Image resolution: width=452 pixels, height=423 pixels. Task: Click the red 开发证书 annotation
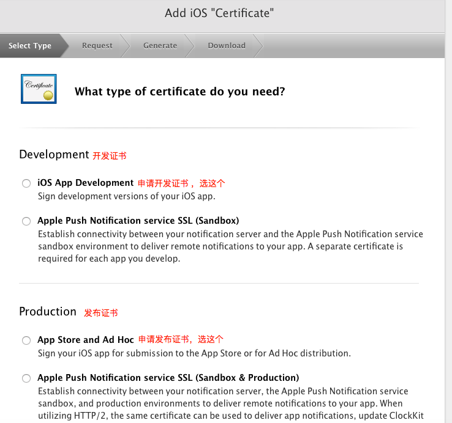coord(110,156)
